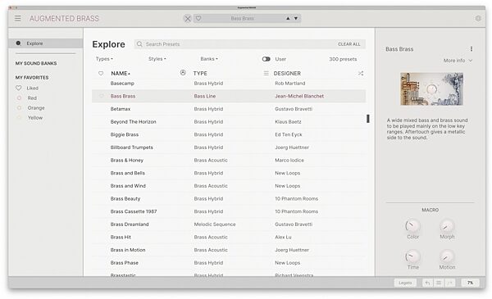Viewport: 492px width, 299px height.
Task: Adjust the Time macro knob
Action: (412, 256)
